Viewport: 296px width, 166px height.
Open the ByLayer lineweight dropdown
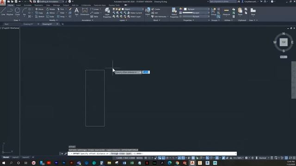pos(196,13)
